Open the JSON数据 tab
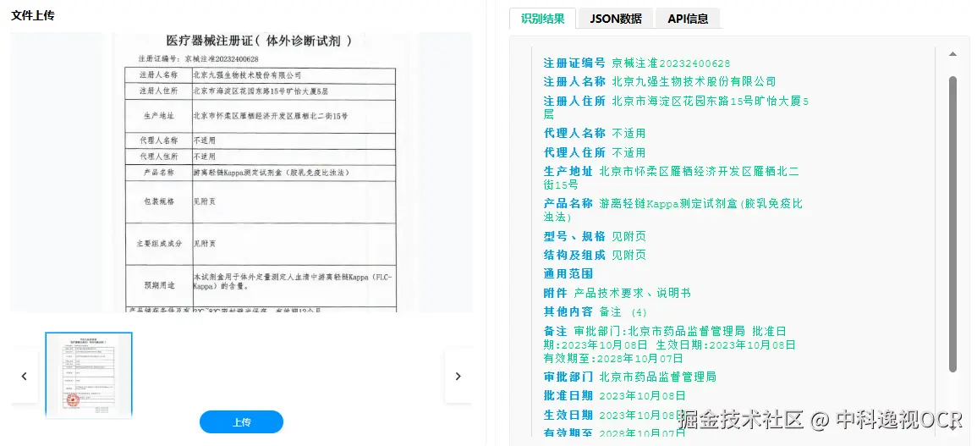977x446 pixels. tap(616, 18)
